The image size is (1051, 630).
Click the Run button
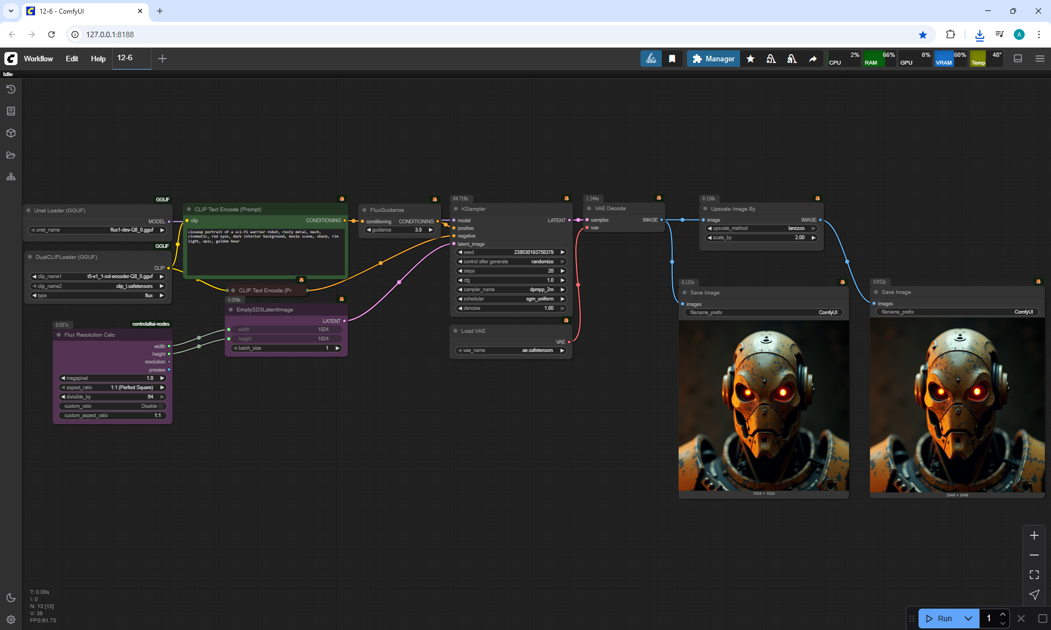tap(940, 619)
